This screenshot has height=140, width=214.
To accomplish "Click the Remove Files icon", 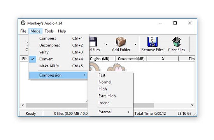I will tap(153, 42).
